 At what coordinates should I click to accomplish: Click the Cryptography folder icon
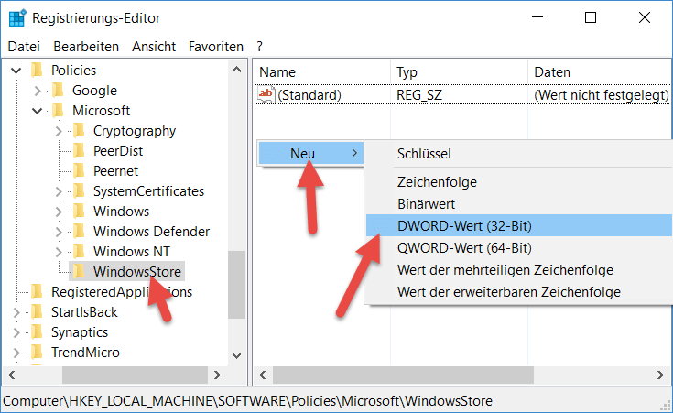tap(79, 131)
